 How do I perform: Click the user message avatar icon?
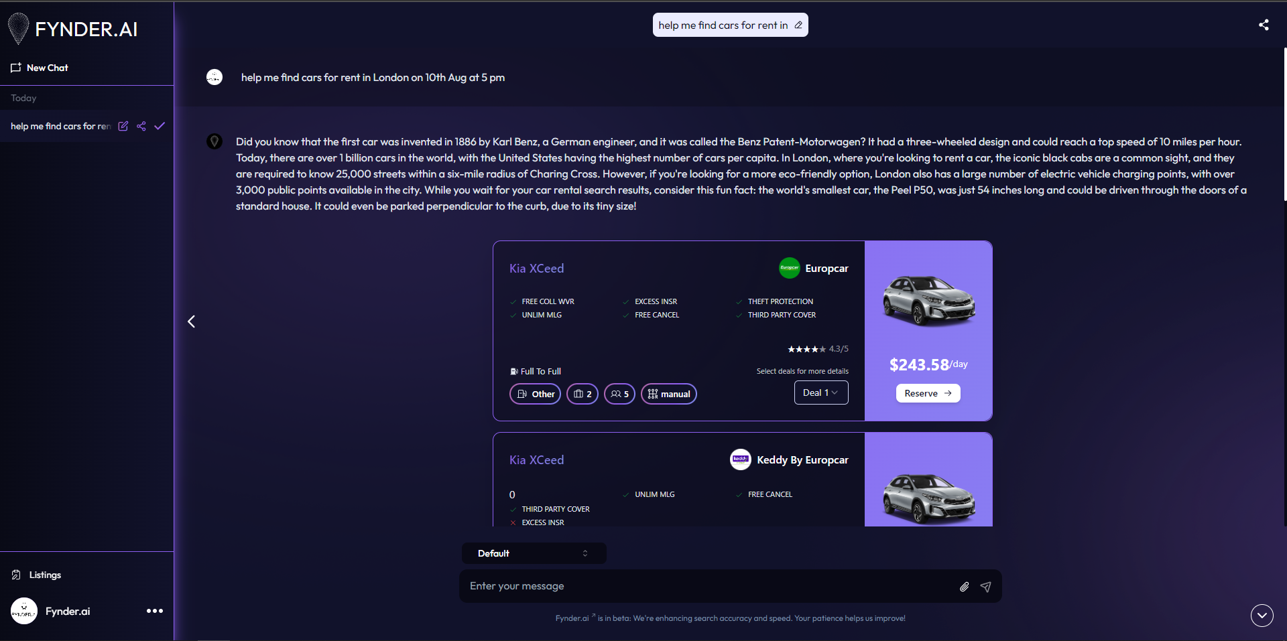click(x=214, y=77)
